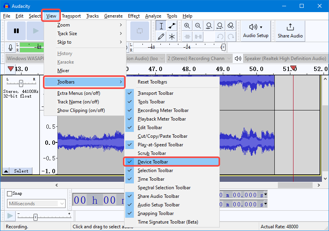Open the Generate menu
The height and width of the screenshot is (231, 329).
tap(113, 16)
